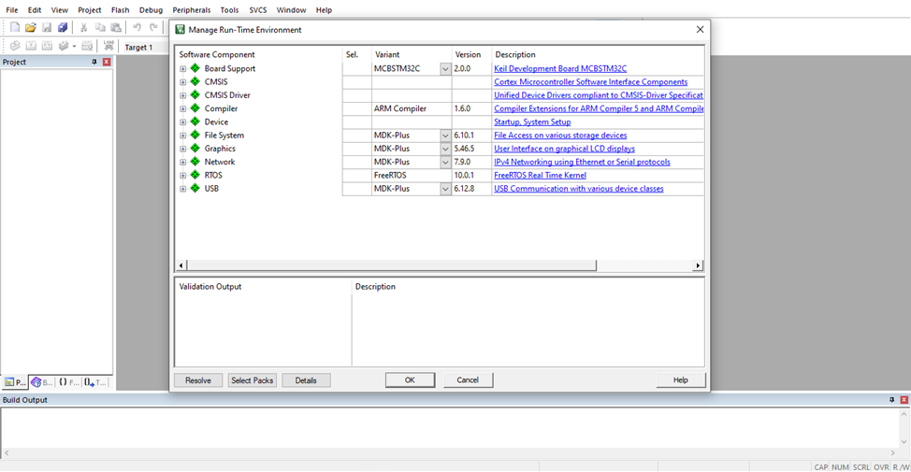Open the Debug menu
The image size is (911, 472).
[x=152, y=10]
